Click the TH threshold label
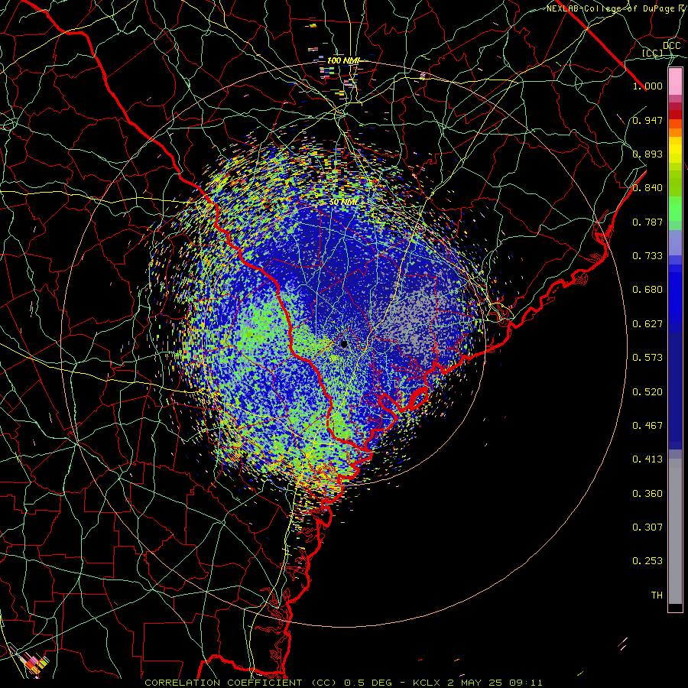 point(657,596)
